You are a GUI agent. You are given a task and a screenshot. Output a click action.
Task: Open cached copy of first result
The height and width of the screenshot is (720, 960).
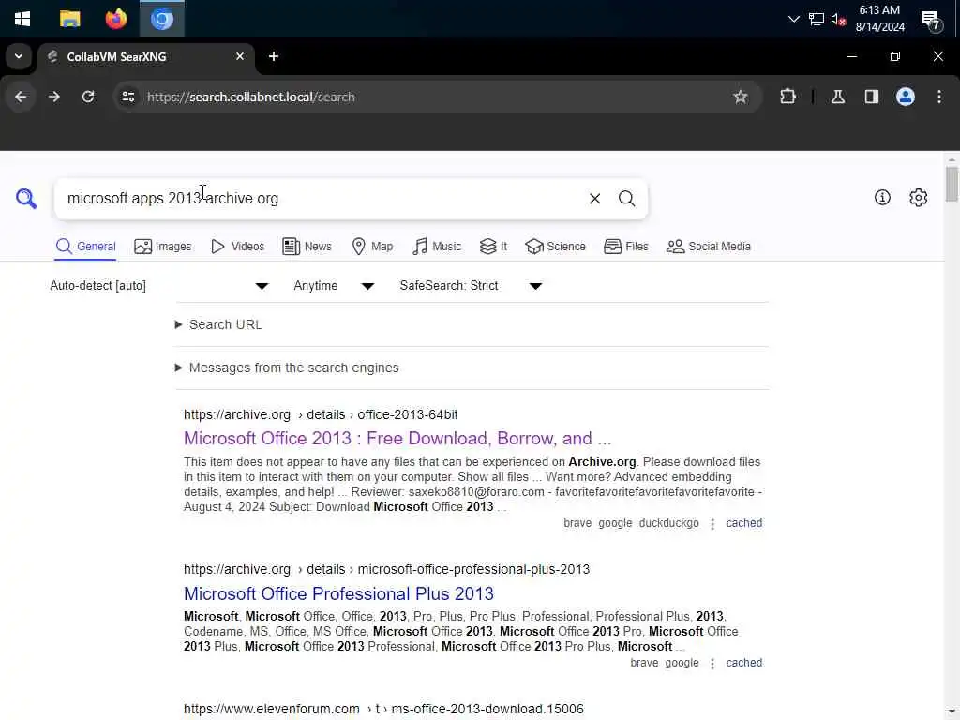click(x=743, y=523)
